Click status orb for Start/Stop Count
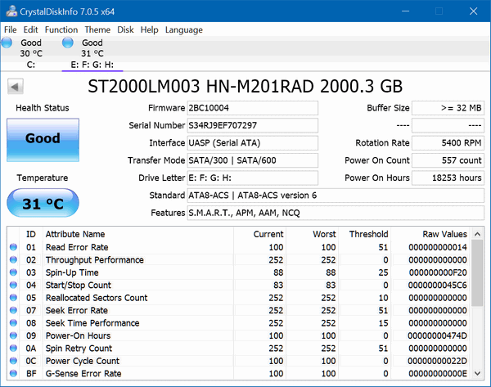 click(x=13, y=285)
